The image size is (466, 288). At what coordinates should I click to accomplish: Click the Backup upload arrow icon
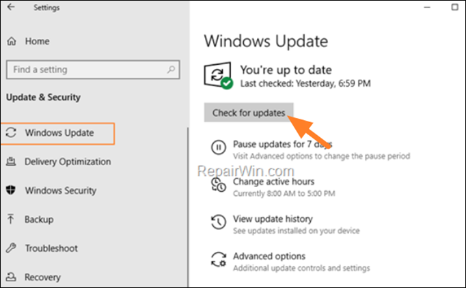click(x=11, y=219)
